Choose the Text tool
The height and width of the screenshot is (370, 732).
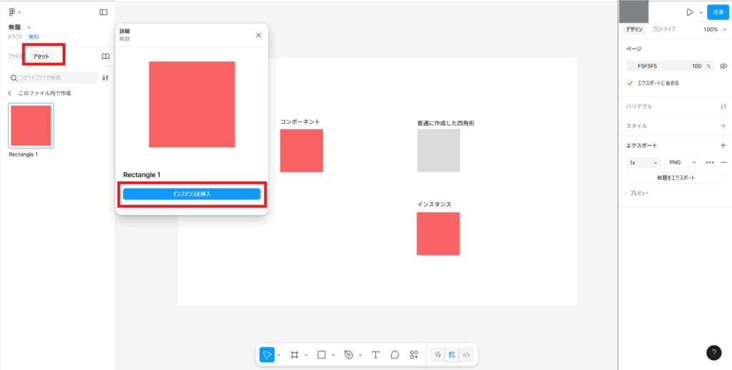(x=375, y=354)
